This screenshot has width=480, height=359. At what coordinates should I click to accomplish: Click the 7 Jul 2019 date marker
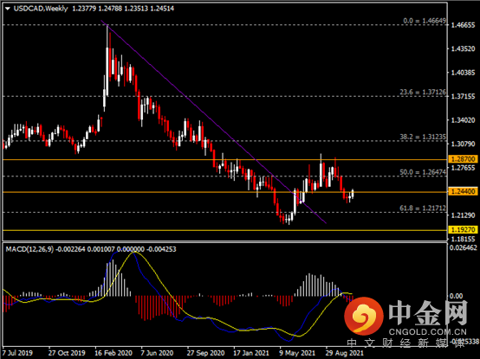click(x=17, y=353)
